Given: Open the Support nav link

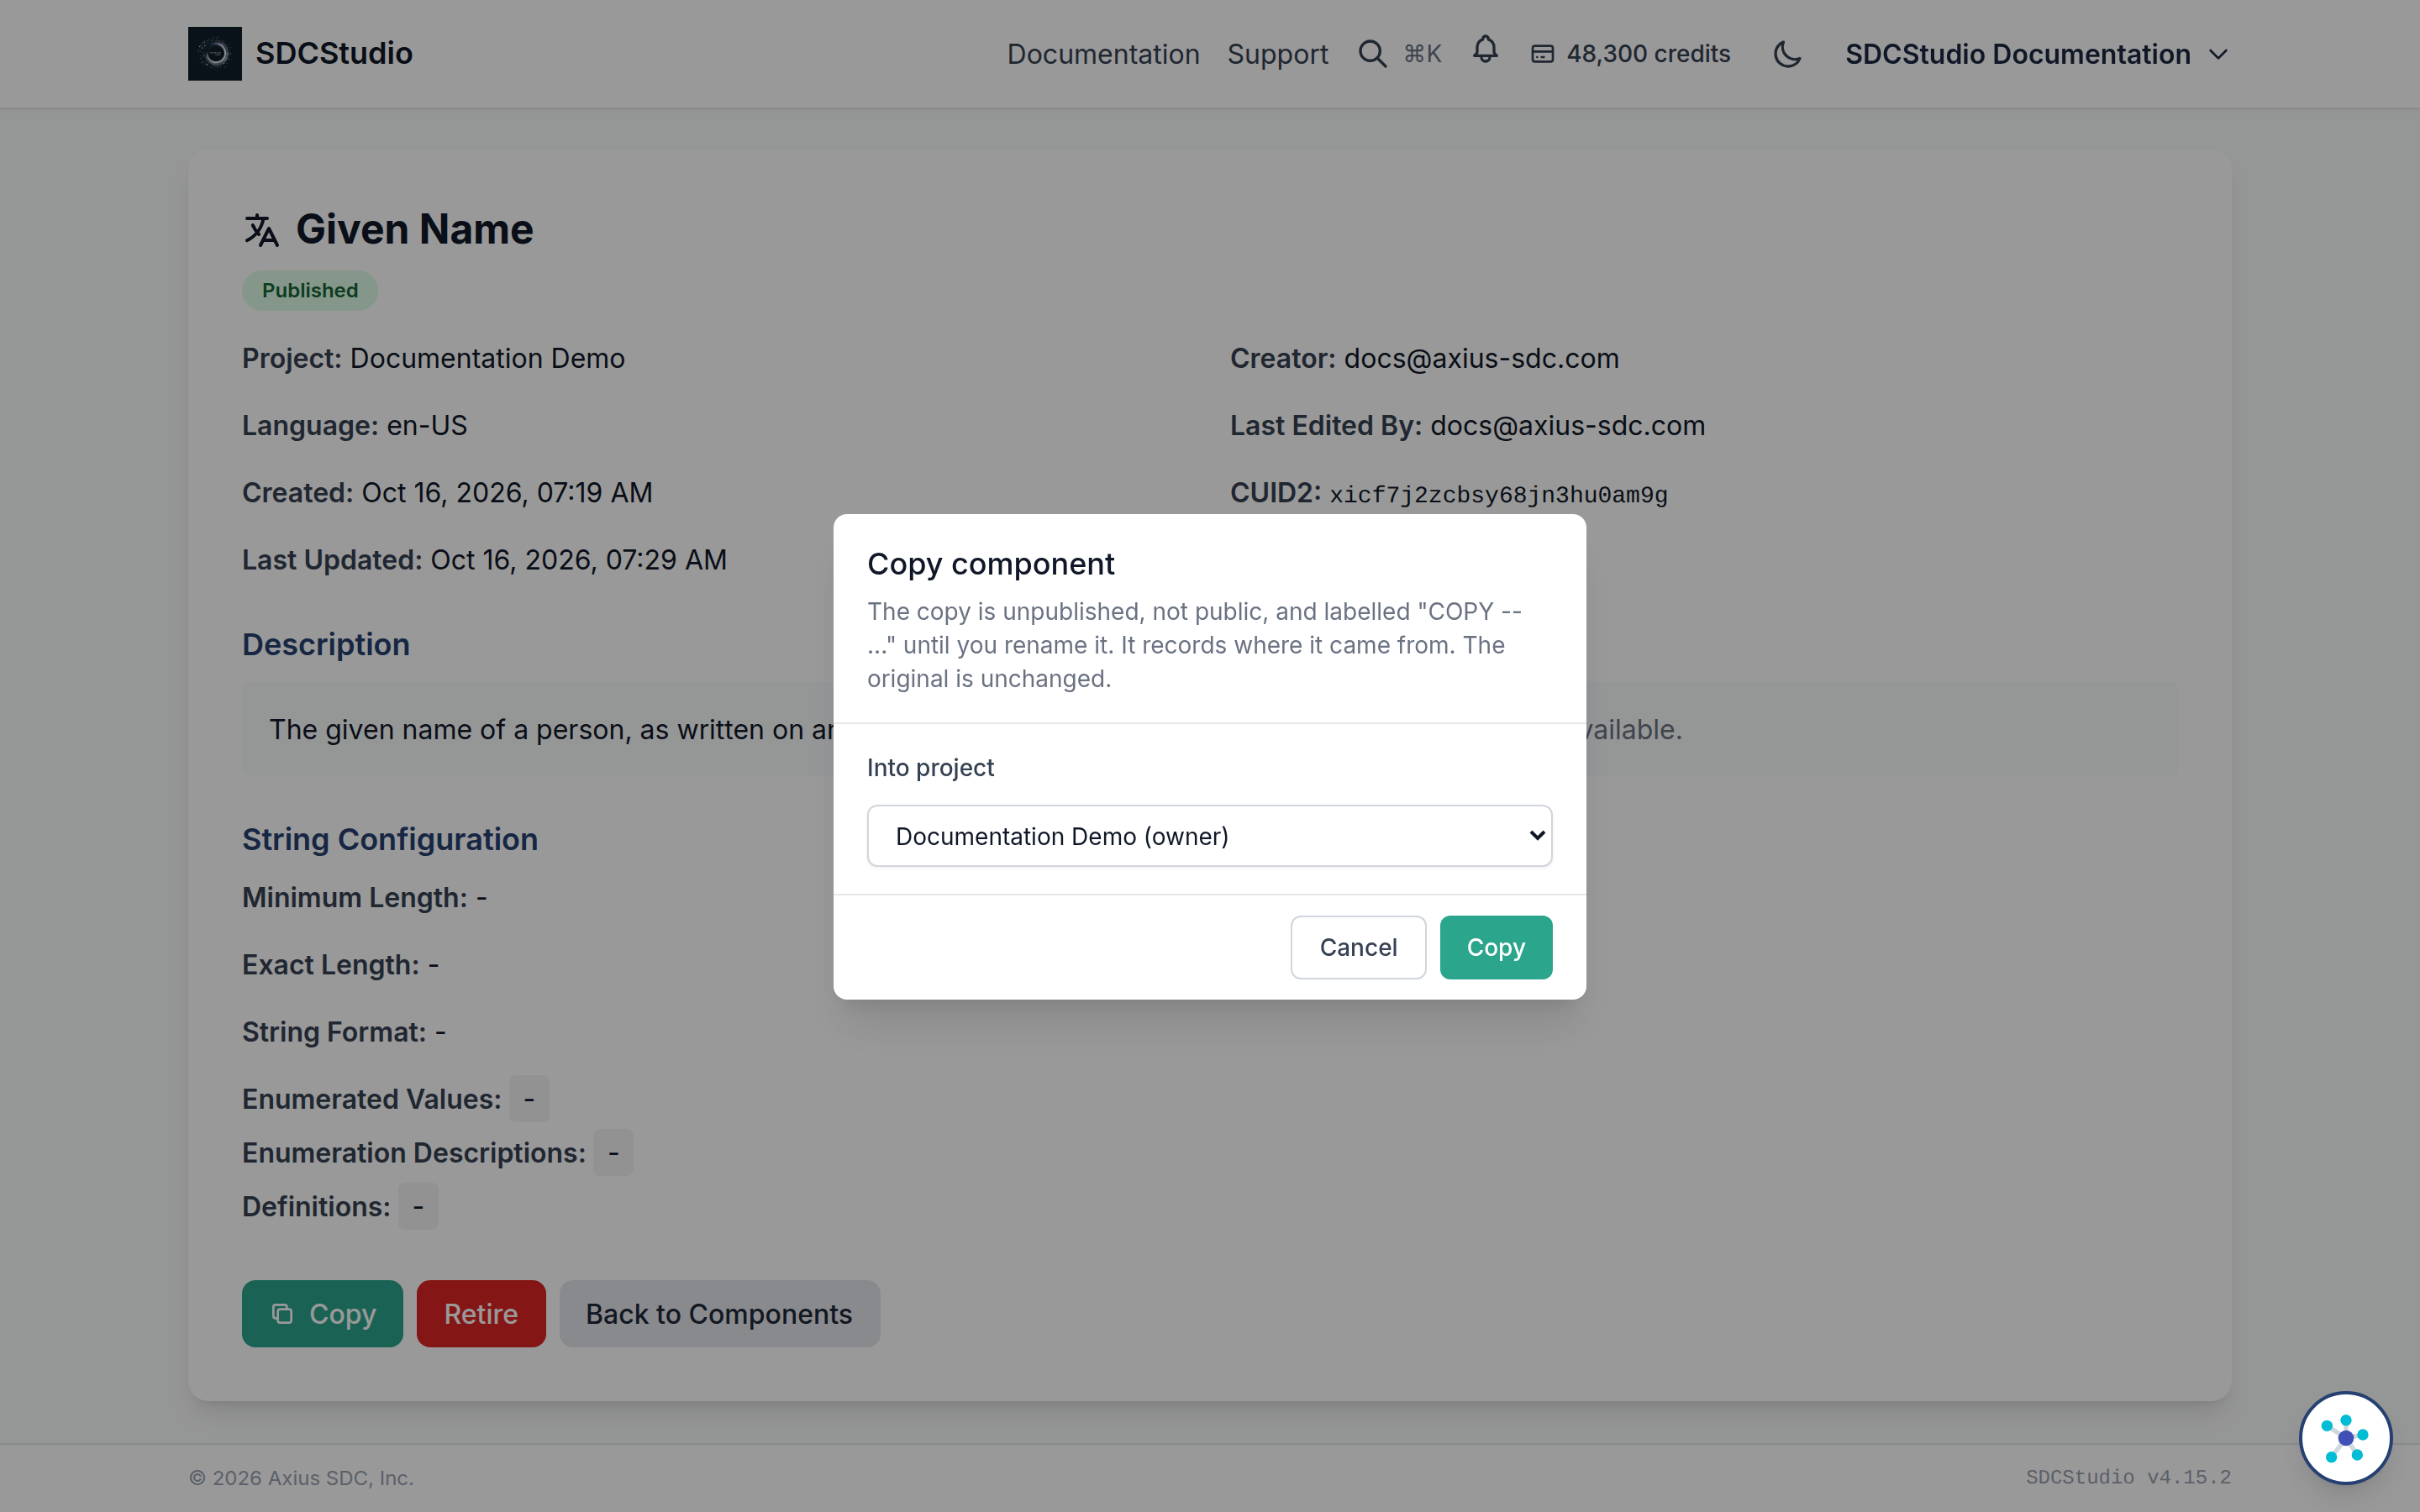Looking at the screenshot, I should coord(1277,54).
